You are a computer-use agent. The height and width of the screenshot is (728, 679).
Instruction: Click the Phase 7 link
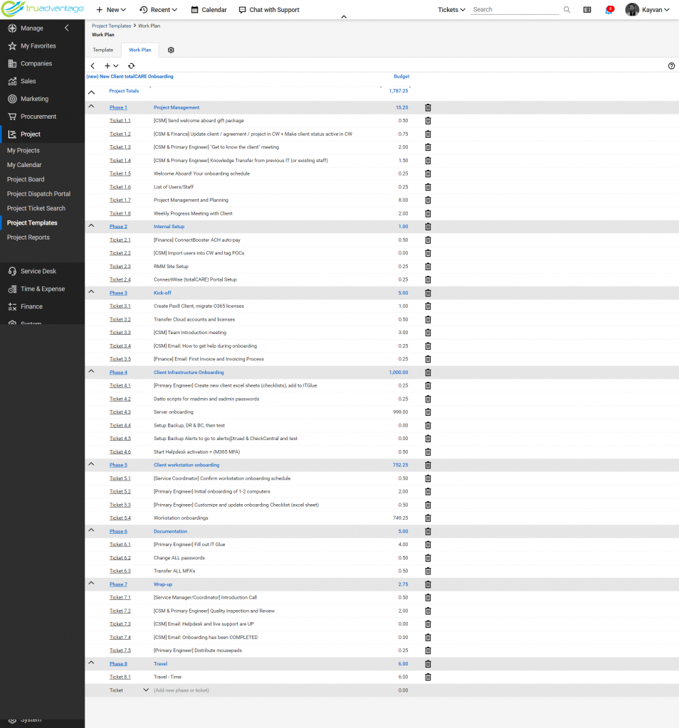118,584
